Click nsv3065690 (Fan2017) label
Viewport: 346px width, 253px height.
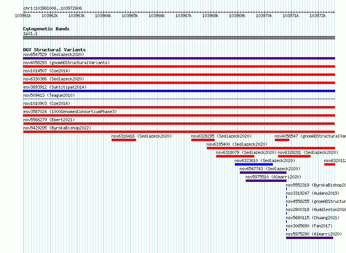(309, 226)
